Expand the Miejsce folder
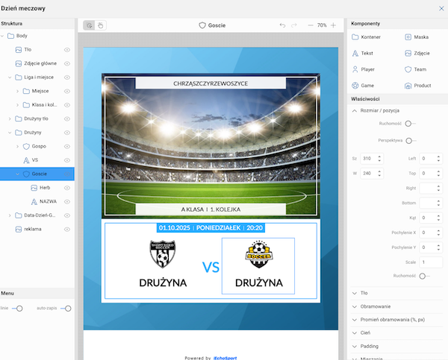 [17, 91]
